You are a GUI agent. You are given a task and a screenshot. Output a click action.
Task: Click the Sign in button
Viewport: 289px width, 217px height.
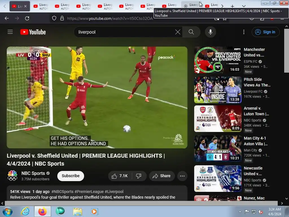tap(265, 32)
